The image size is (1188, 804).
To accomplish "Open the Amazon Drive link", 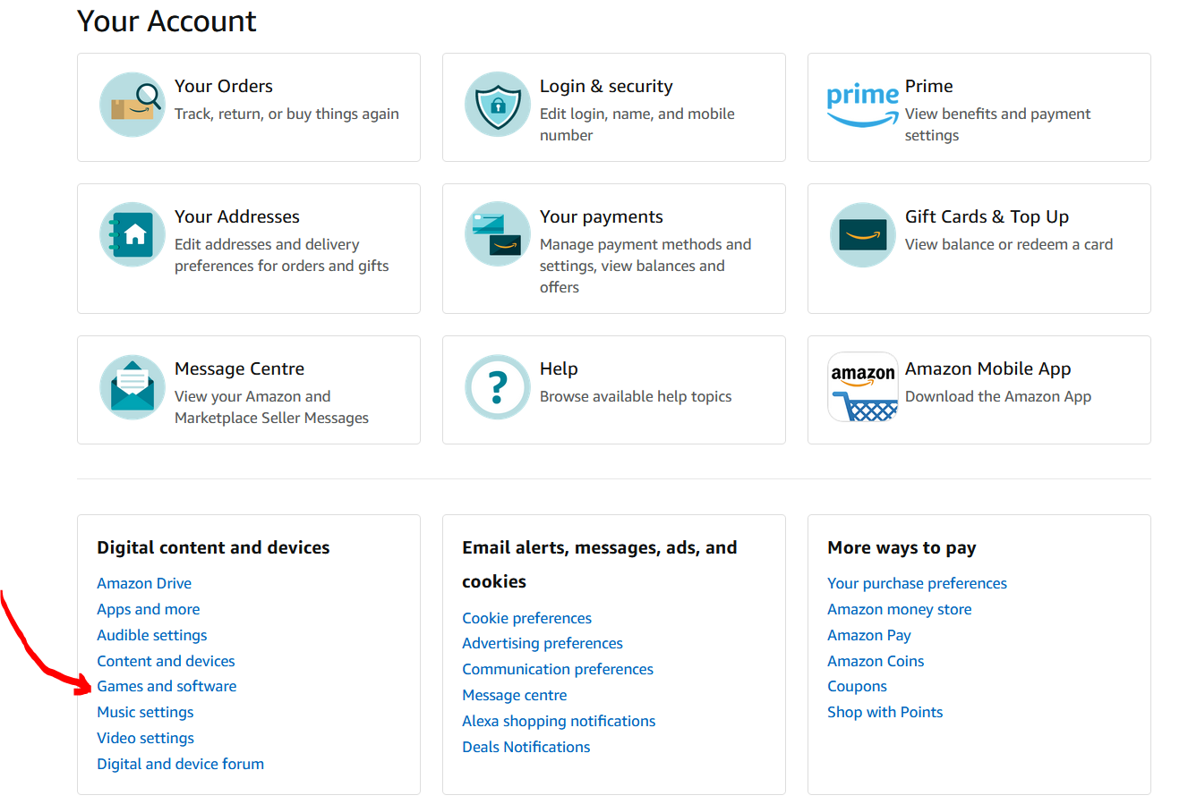I will coord(144,583).
